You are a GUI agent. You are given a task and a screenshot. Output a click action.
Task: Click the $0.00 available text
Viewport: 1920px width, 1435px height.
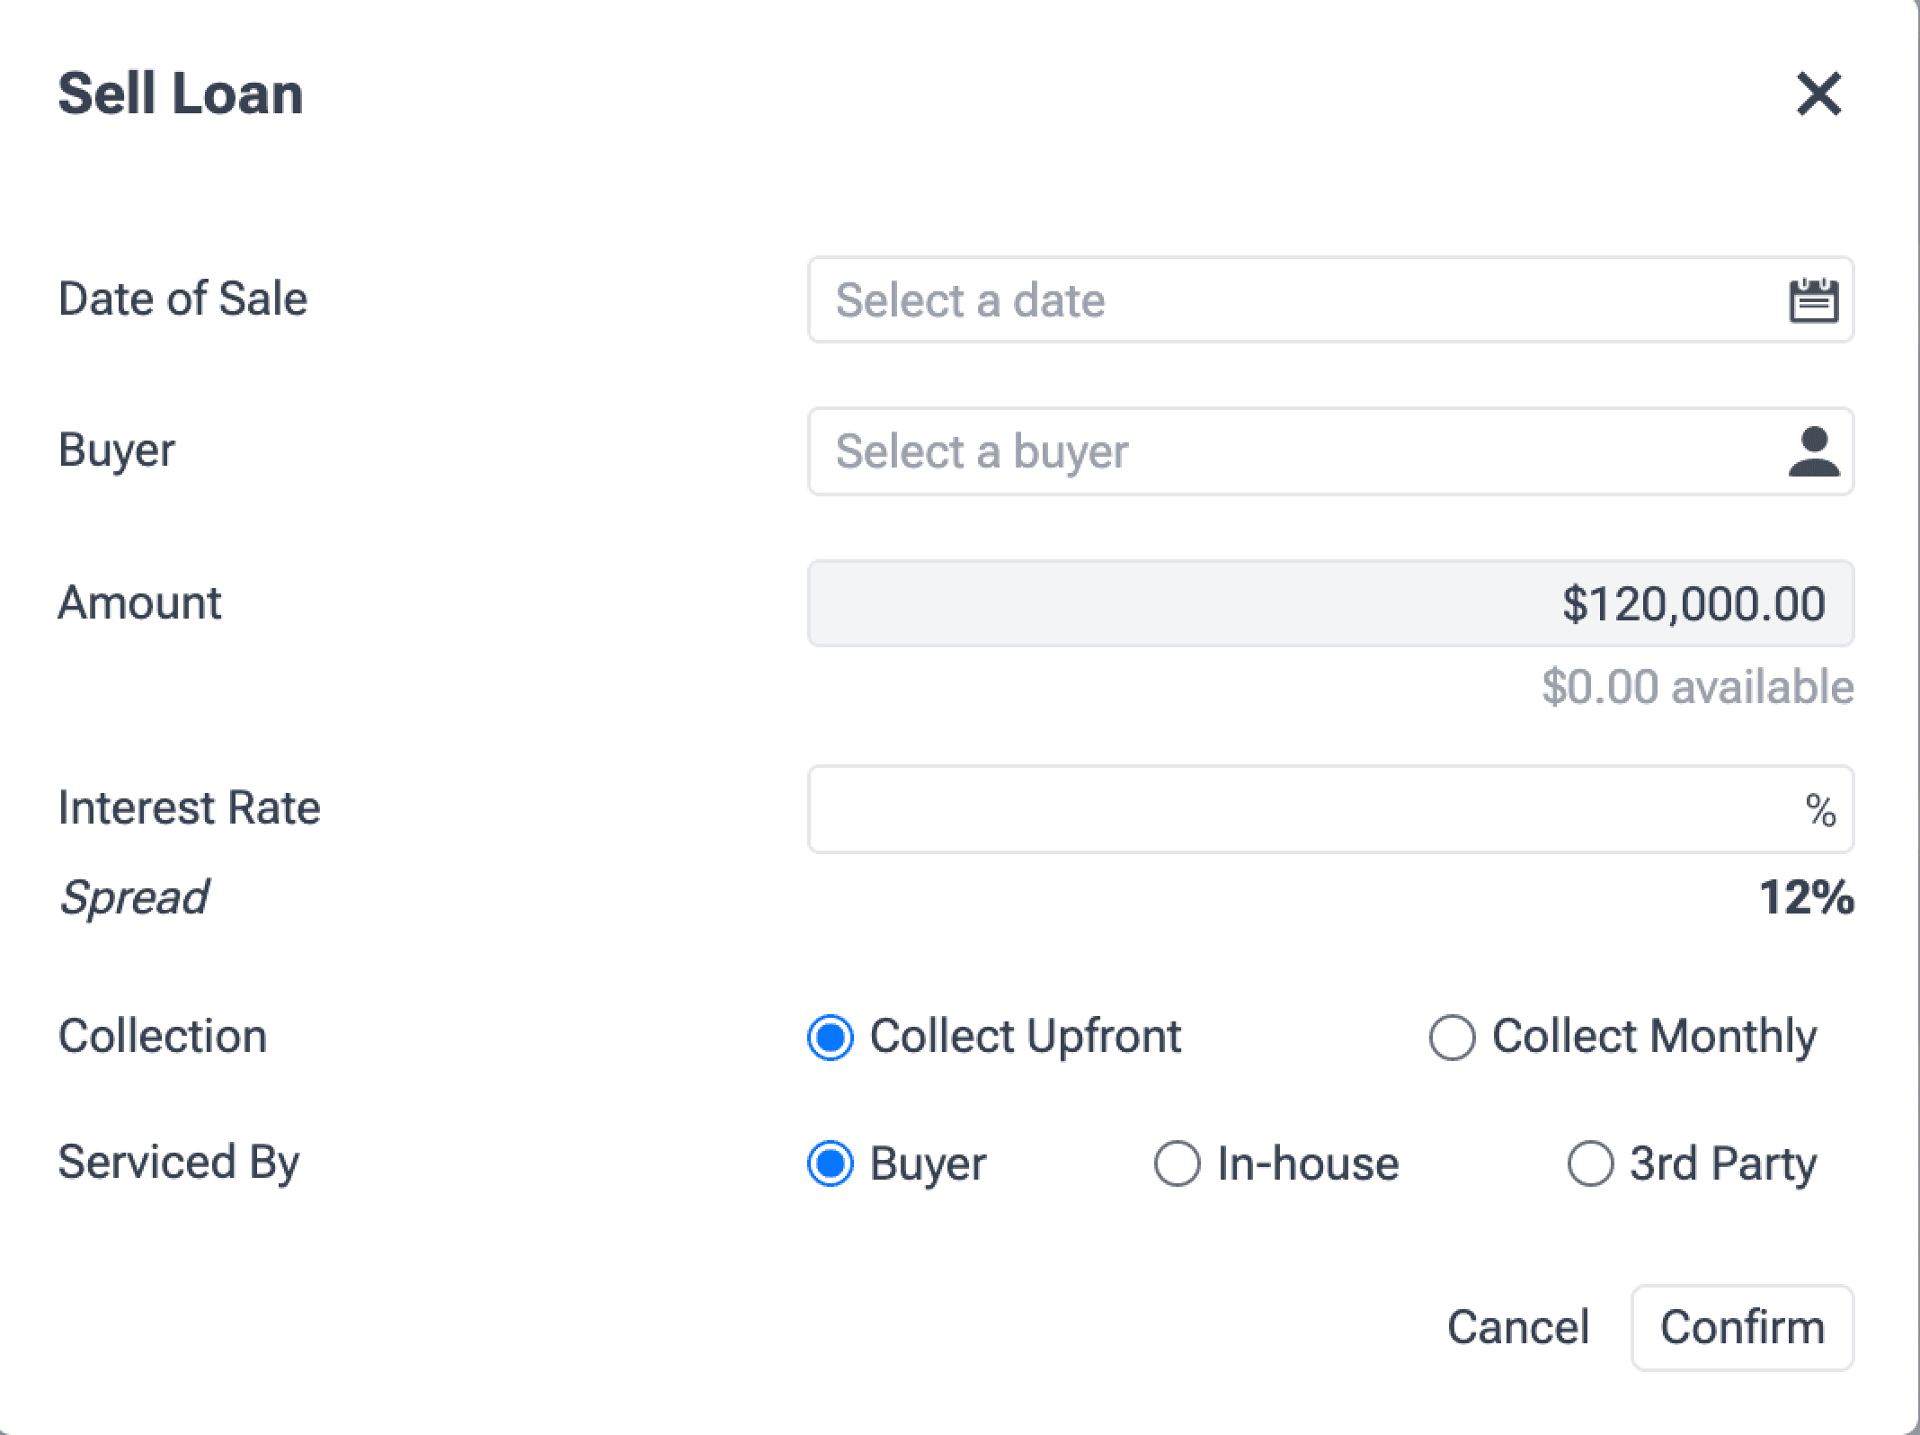(1697, 687)
